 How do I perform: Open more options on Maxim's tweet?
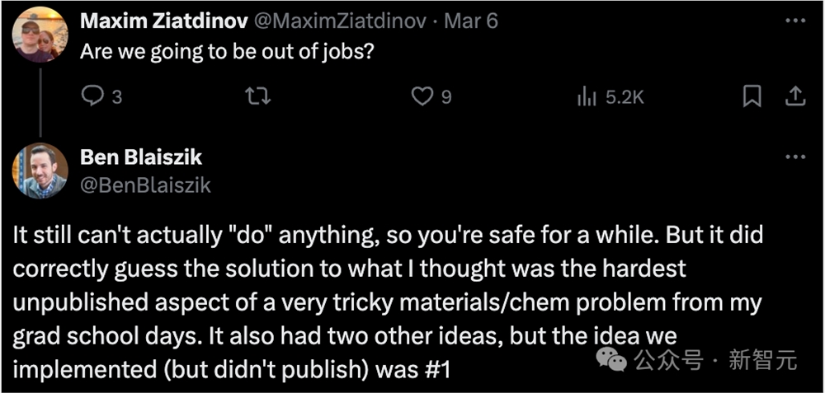pos(795,21)
